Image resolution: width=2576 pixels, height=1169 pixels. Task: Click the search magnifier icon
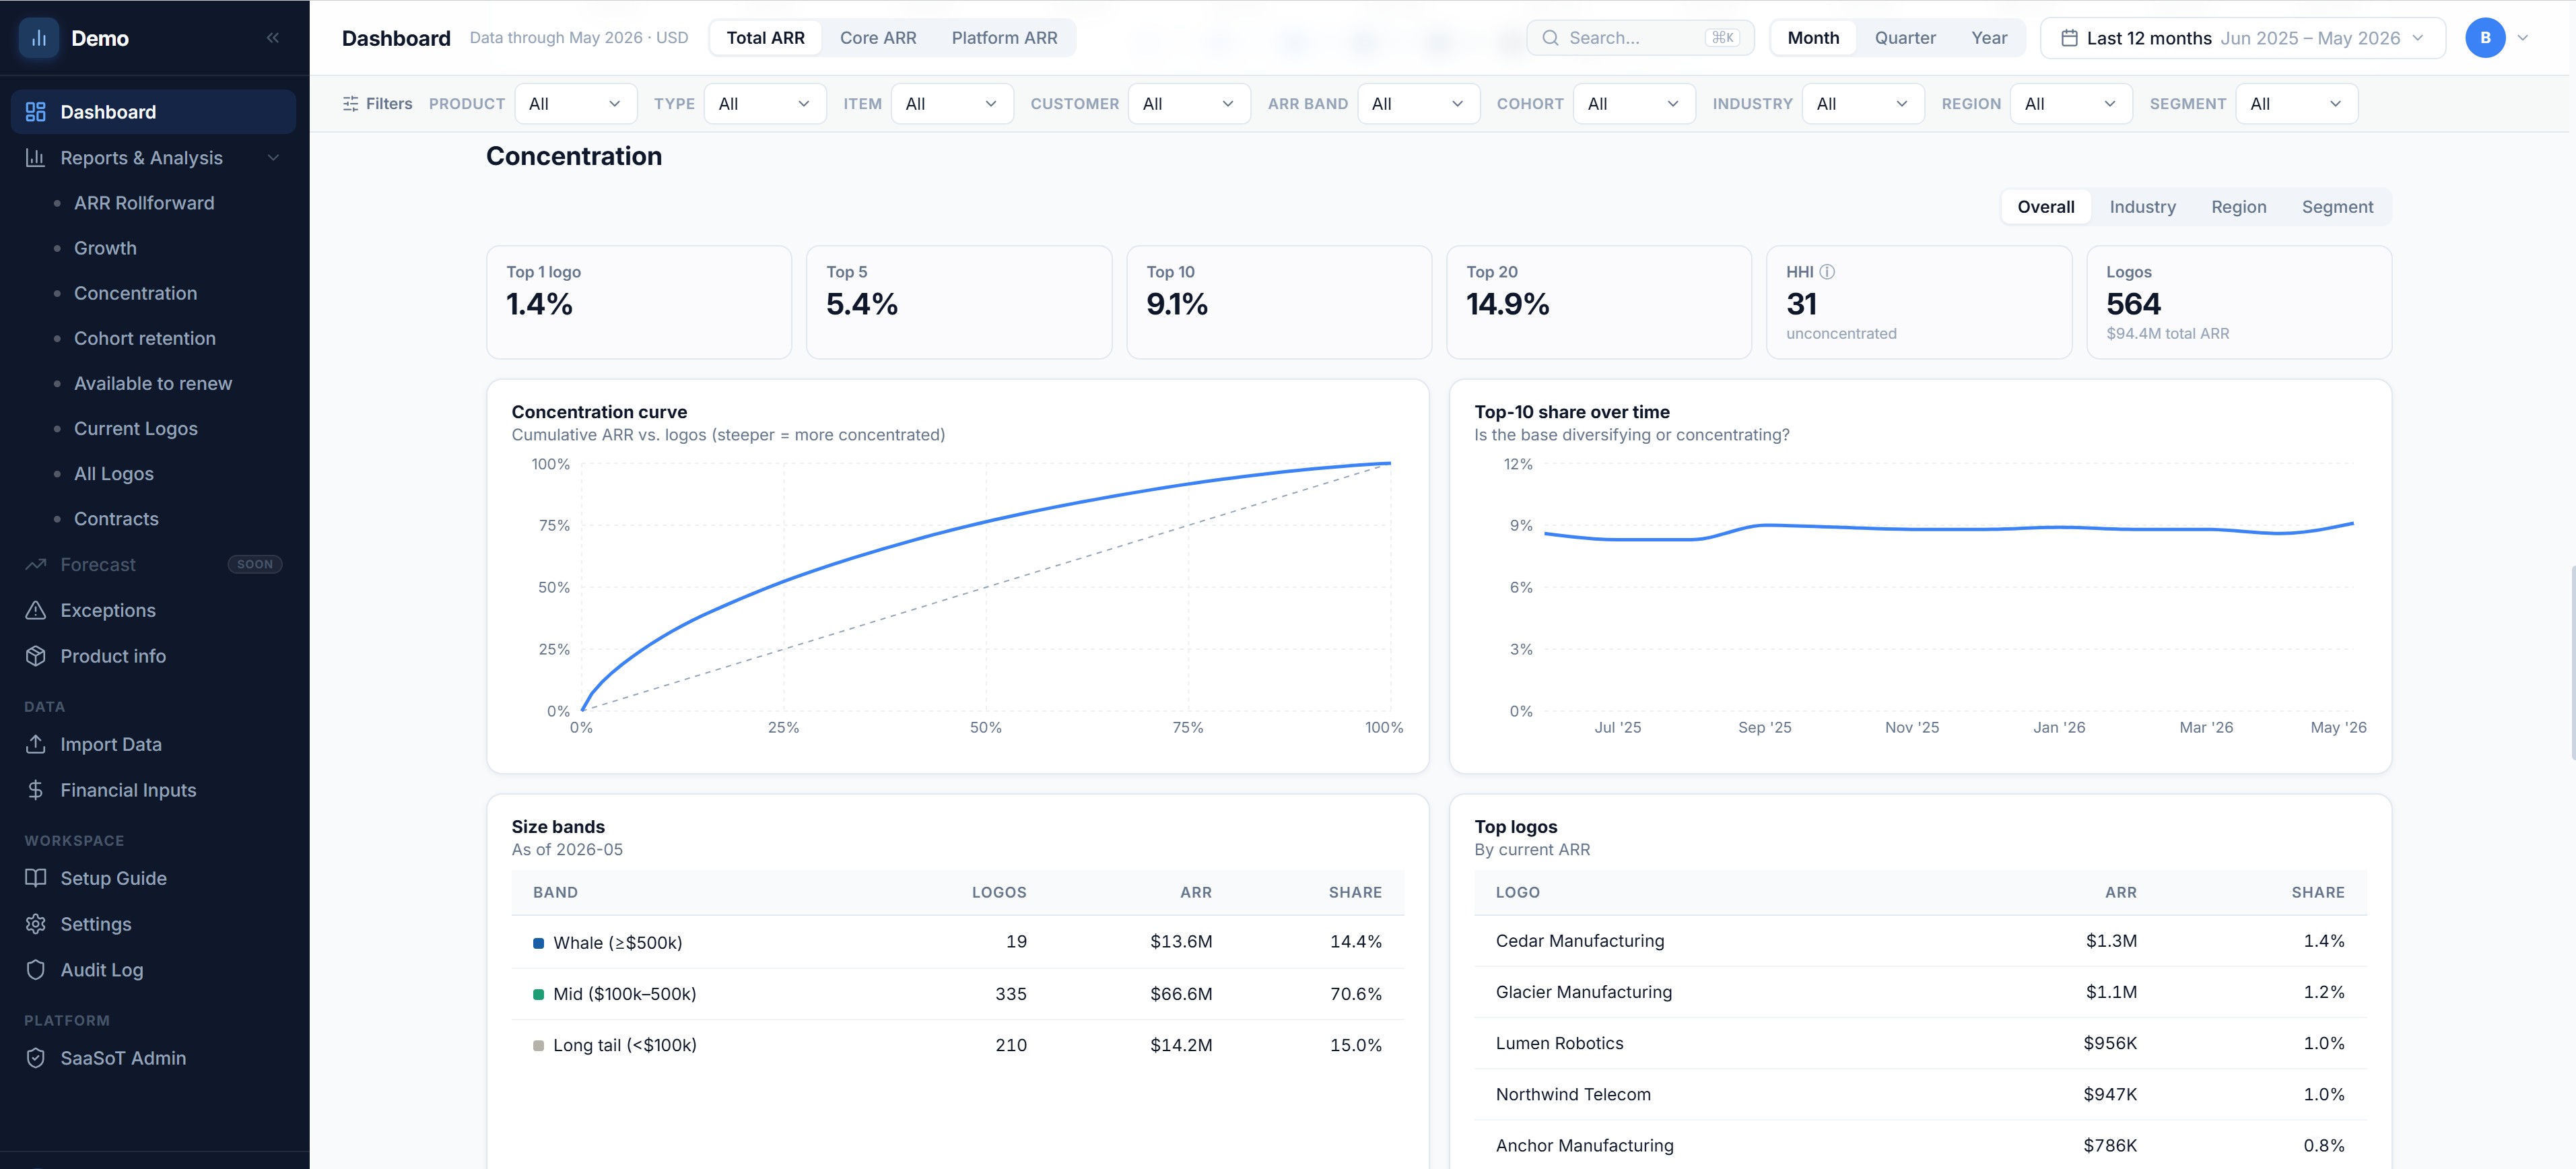coord(1551,38)
